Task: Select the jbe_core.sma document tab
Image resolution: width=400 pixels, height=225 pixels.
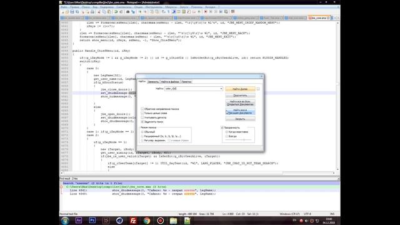Action: 319,18
